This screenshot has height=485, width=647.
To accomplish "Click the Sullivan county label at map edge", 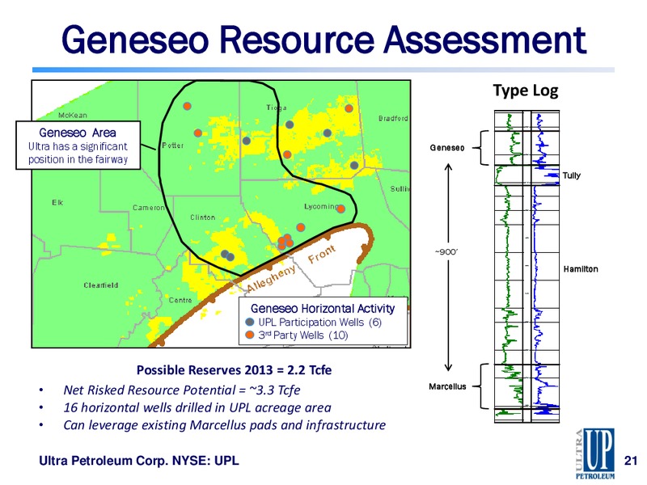I will pos(400,189).
